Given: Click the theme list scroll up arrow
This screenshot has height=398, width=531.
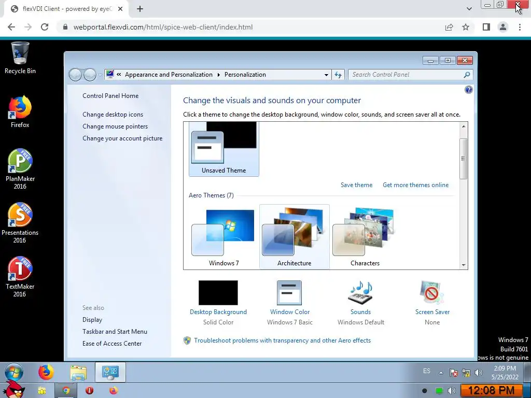Looking at the screenshot, I should (x=464, y=126).
